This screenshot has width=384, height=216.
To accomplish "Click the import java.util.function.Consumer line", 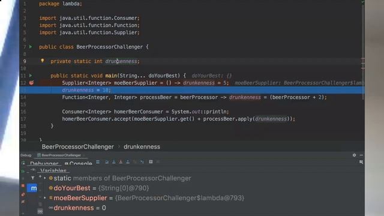I will [x=89, y=18].
